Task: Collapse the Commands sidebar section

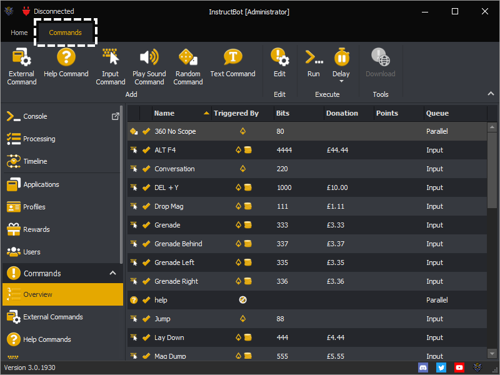Action: [113, 273]
